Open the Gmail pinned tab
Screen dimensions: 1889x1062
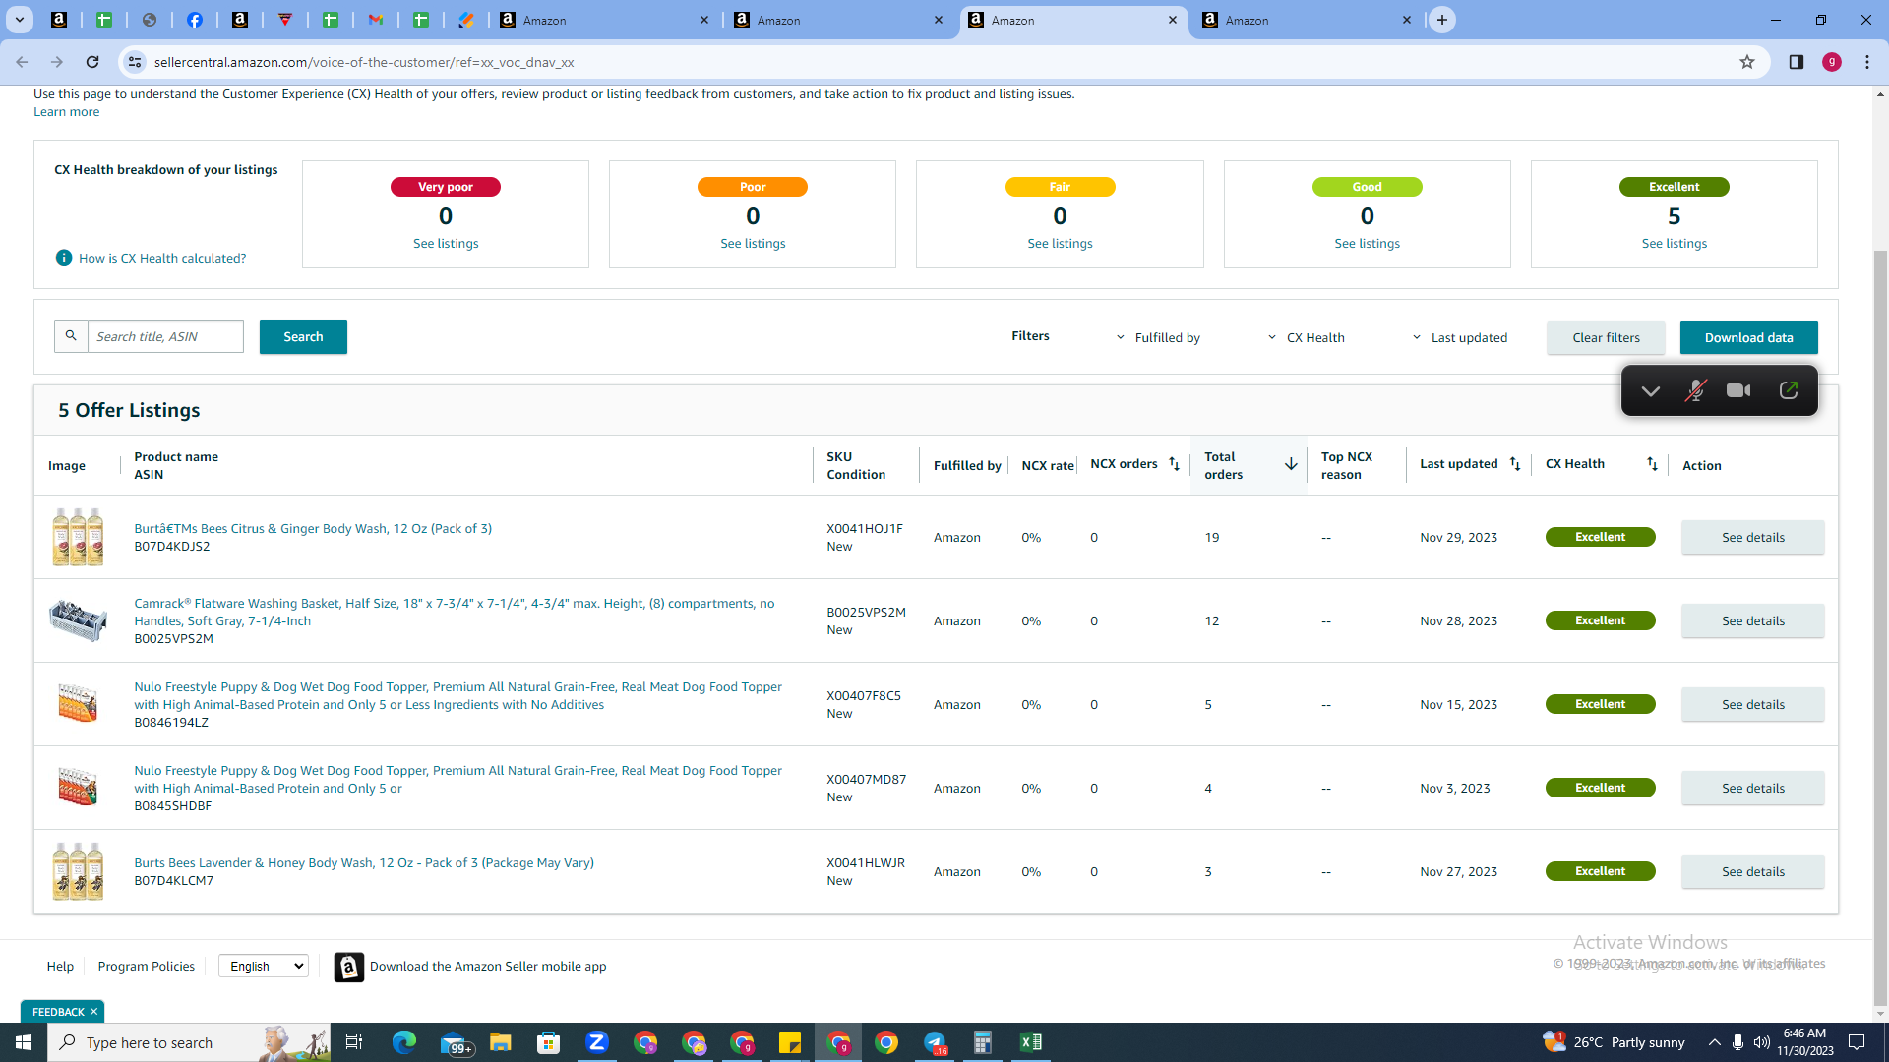(376, 20)
